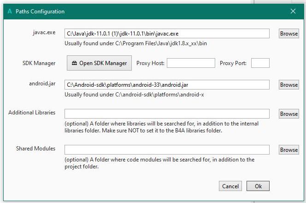306x203 pixels.
Task: Click the Additional Libraries label
Action: [x=32, y=113]
